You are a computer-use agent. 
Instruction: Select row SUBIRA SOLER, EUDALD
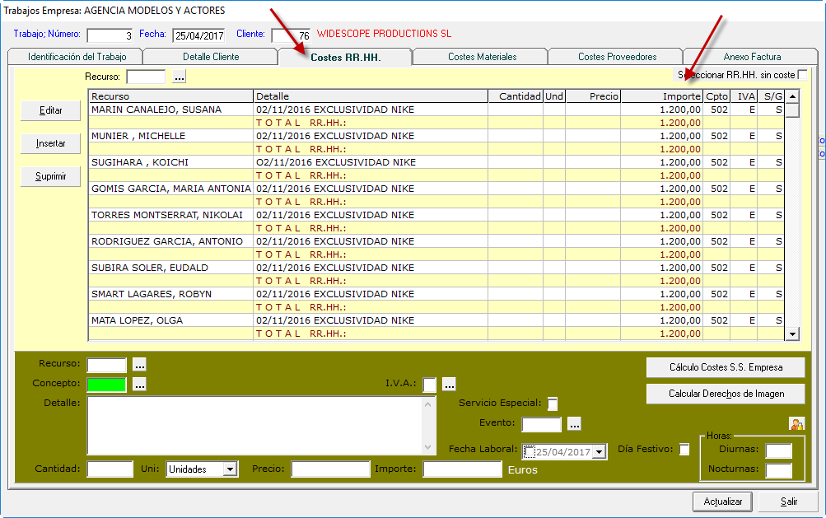pyautogui.click(x=436, y=268)
